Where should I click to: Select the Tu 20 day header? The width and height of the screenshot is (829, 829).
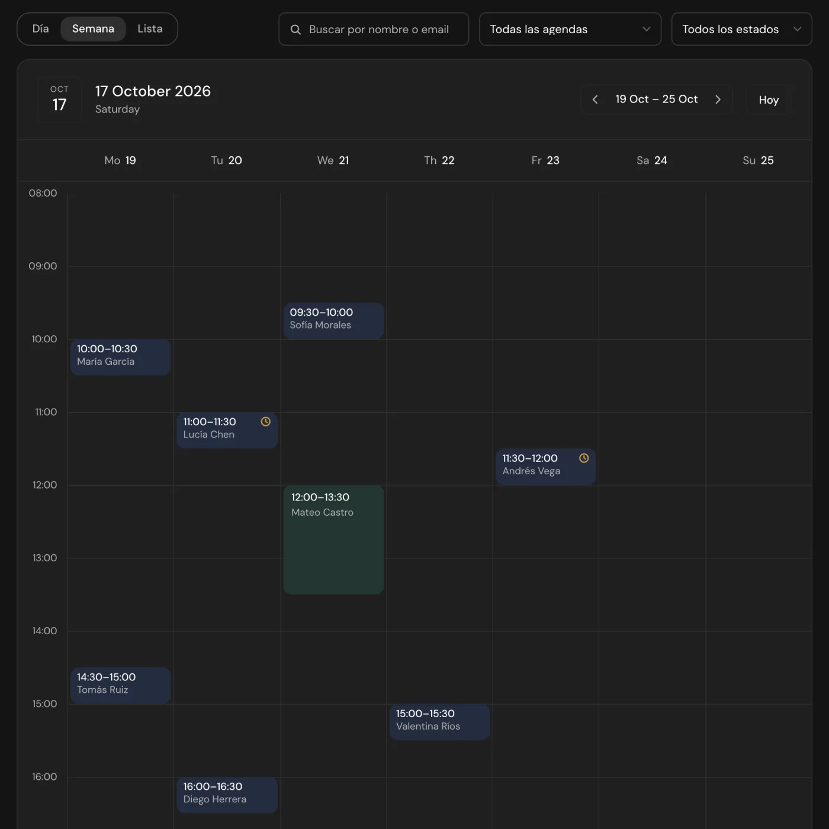coord(227,160)
